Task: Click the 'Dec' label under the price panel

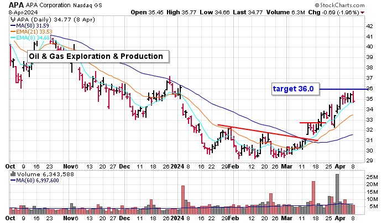Action: pos(124,166)
